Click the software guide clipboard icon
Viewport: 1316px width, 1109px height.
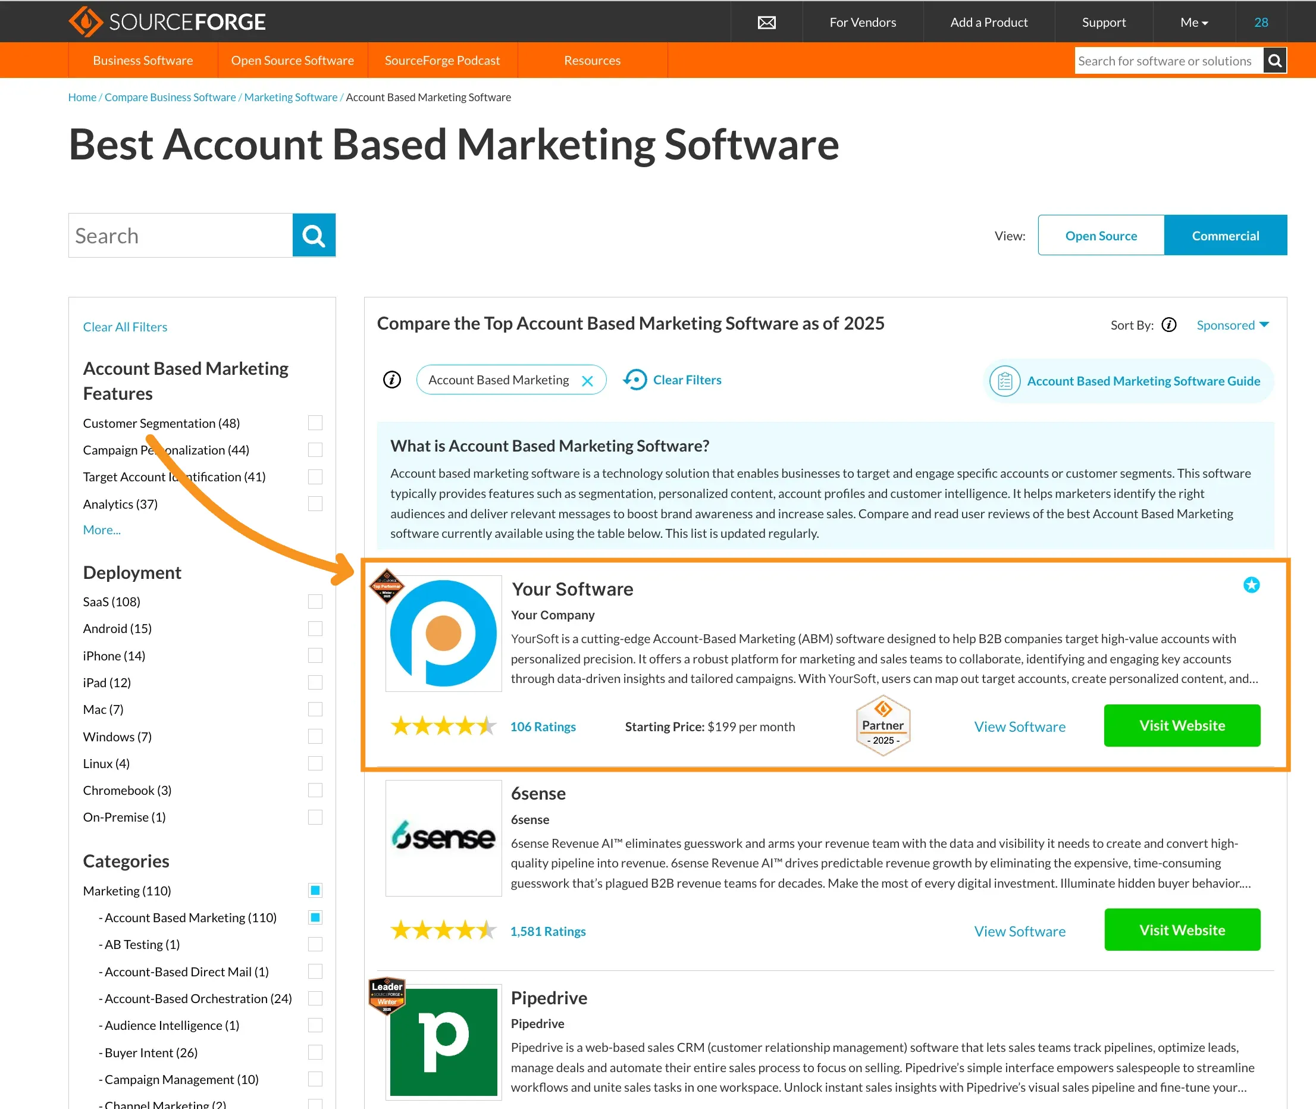click(1005, 381)
